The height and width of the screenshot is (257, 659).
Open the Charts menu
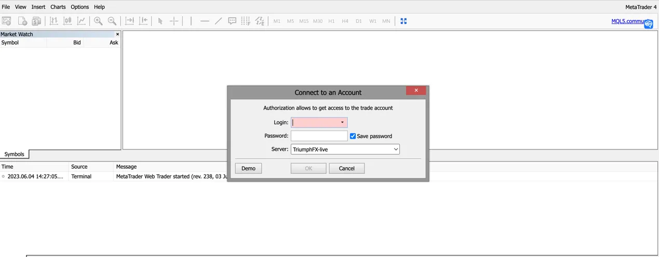point(58,7)
